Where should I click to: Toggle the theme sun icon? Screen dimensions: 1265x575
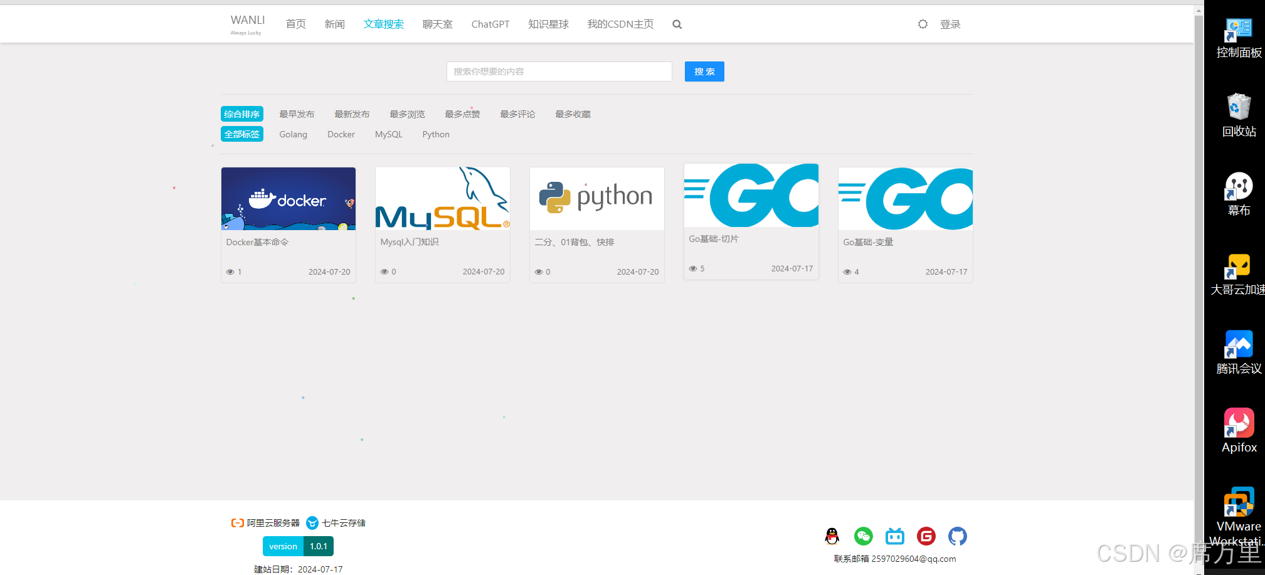point(923,24)
